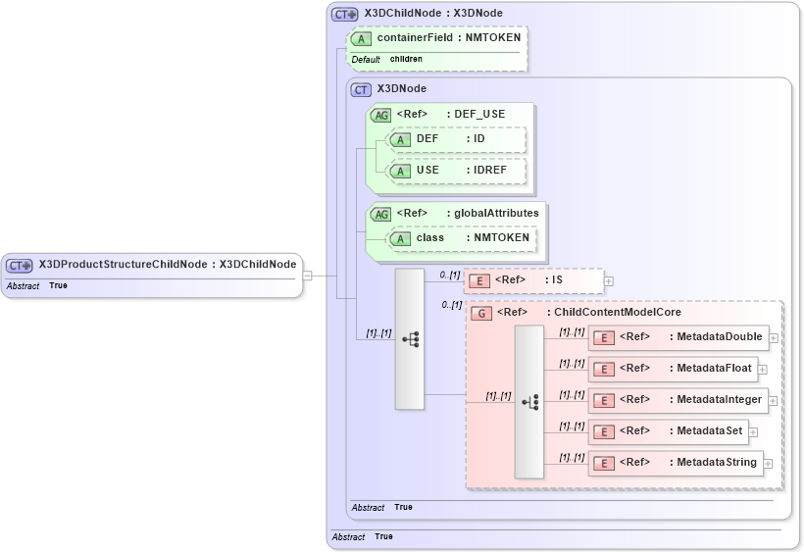Click the A icon for USE : IDREF

click(400, 172)
